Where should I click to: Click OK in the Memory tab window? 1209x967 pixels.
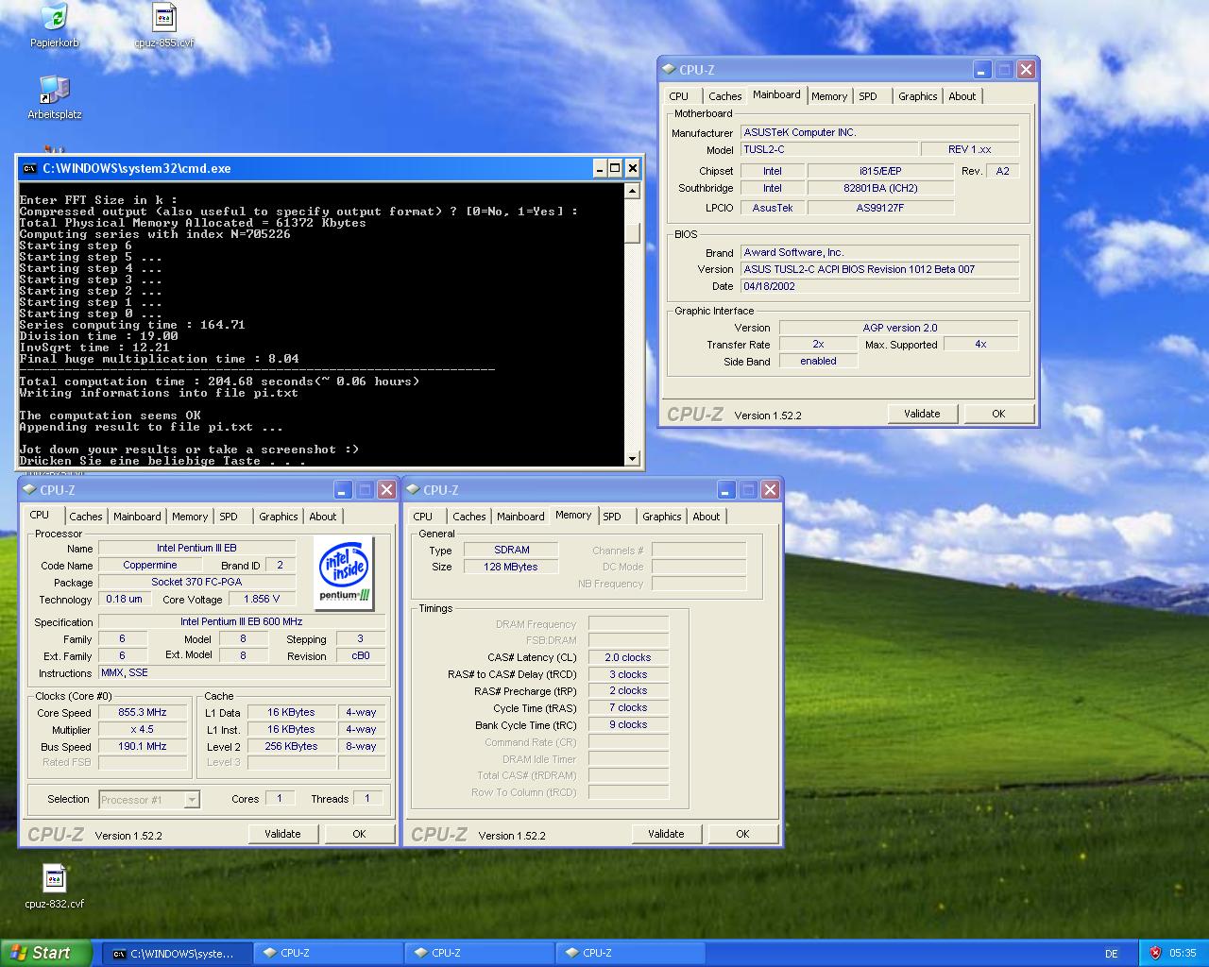coord(742,834)
